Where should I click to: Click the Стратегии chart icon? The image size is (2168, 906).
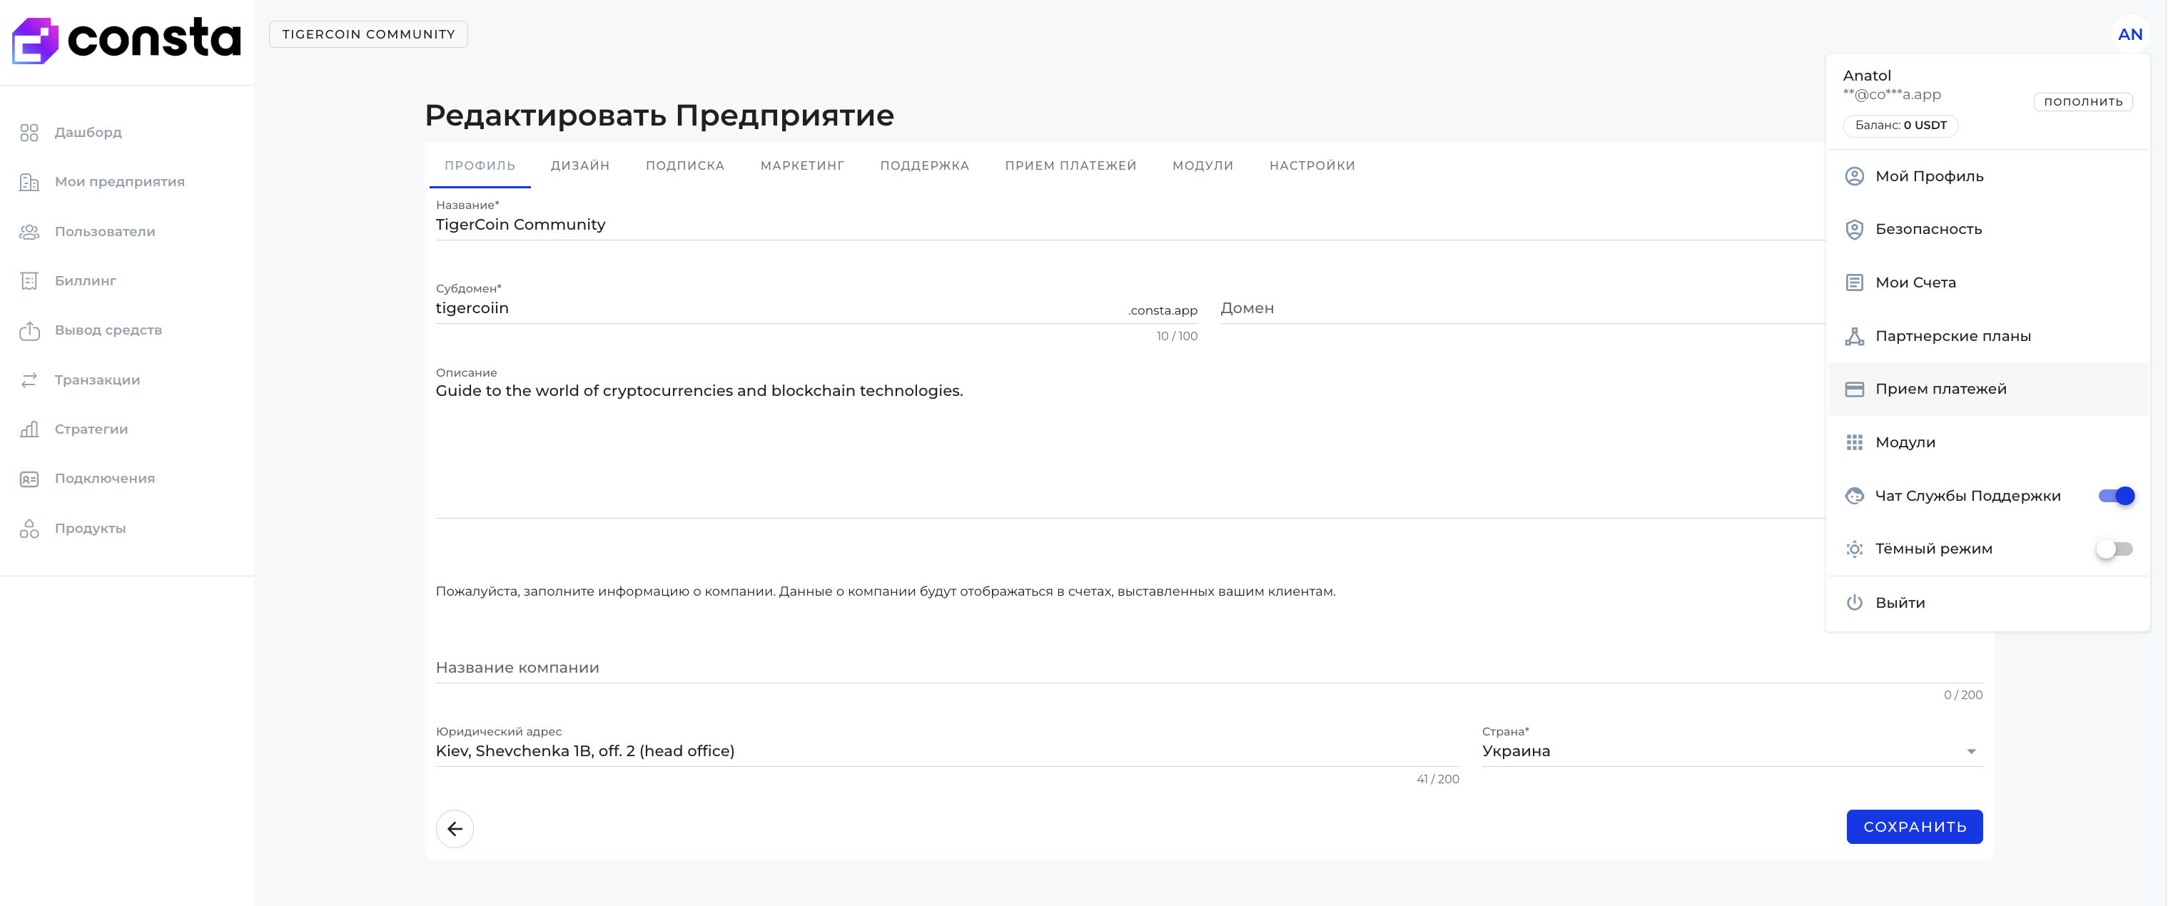coord(29,429)
